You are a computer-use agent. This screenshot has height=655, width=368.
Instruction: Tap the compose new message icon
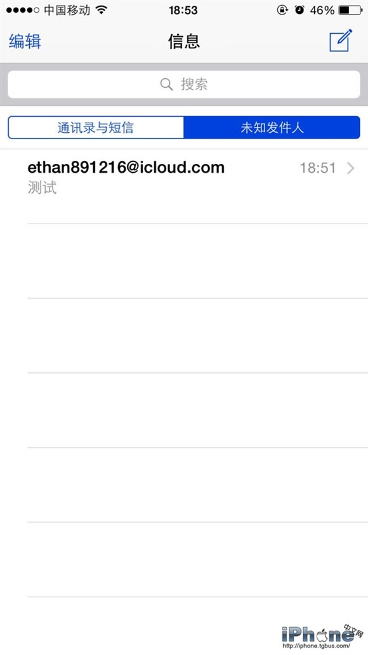tap(341, 41)
